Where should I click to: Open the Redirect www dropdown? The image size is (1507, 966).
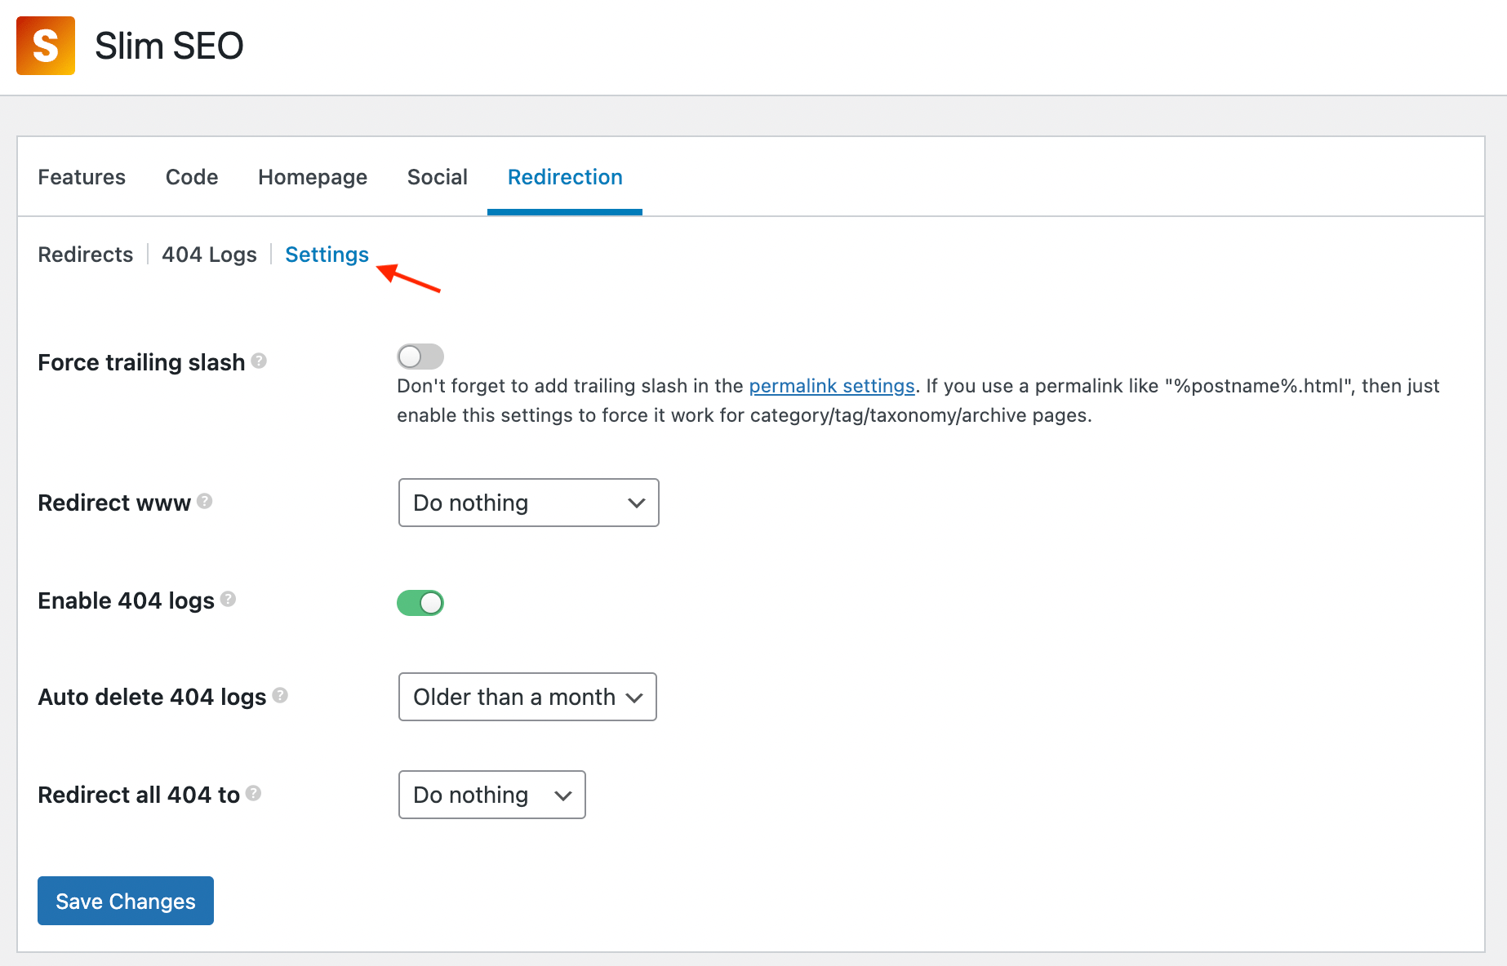coord(529,503)
